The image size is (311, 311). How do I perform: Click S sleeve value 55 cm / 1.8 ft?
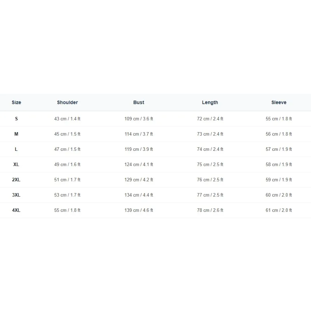tap(279, 119)
